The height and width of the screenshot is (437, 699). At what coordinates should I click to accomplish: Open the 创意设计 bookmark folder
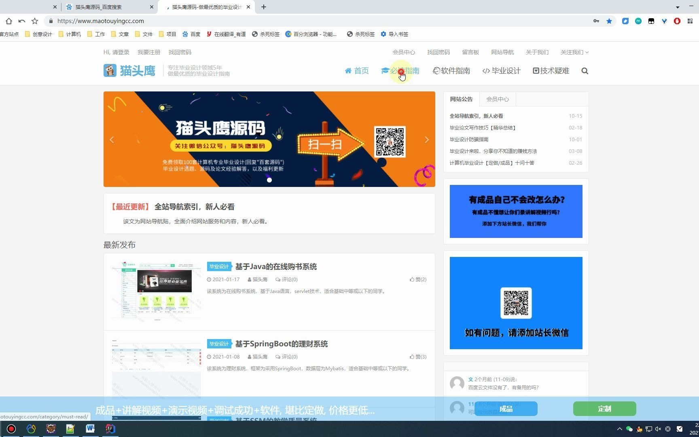coord(38,34)
